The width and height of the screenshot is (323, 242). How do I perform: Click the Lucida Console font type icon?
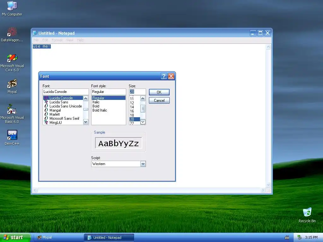pyautogui.click(x=46, y=98)
